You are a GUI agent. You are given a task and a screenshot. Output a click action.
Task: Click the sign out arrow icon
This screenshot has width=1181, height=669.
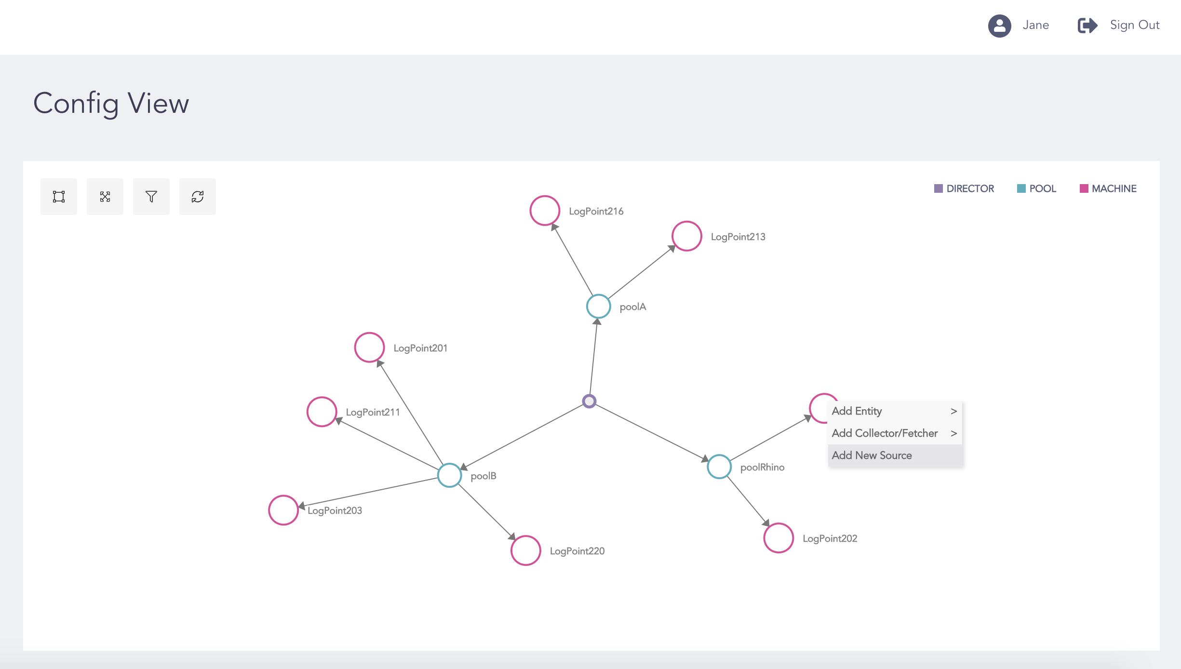click(1087, 26)
